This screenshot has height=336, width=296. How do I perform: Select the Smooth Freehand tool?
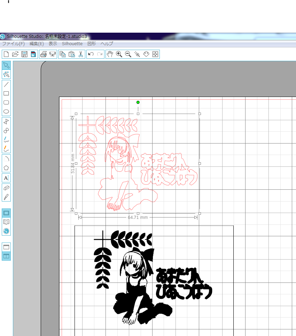click(x=6, y=148)
